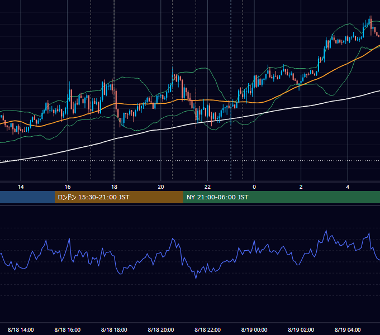The width and height of the screenshot is (380, 335).
Task: Click the 8/18 22:00 date label
Action: click(207, 329)
